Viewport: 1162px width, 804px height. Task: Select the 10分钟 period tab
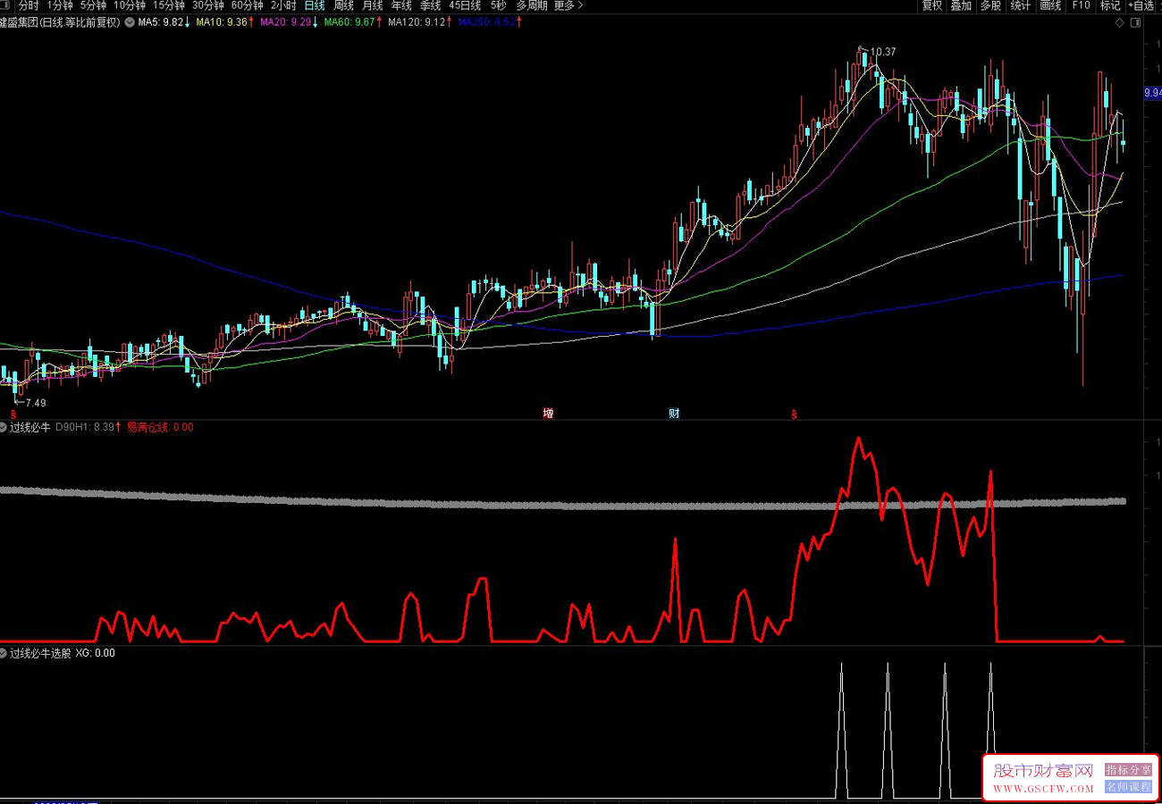(130, 5)
